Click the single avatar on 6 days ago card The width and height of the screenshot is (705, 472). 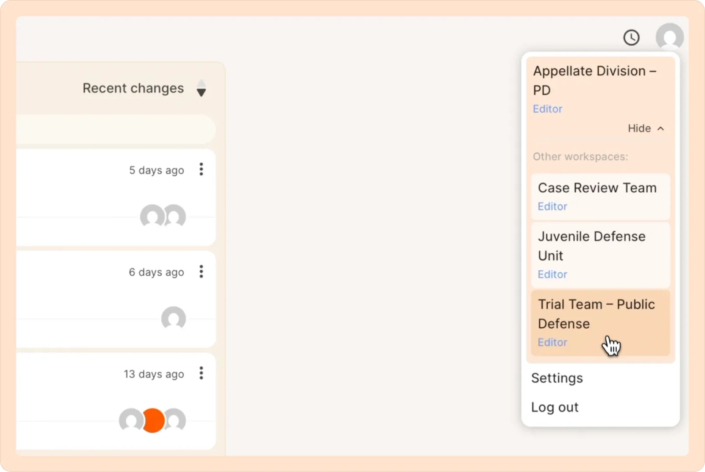174,318
